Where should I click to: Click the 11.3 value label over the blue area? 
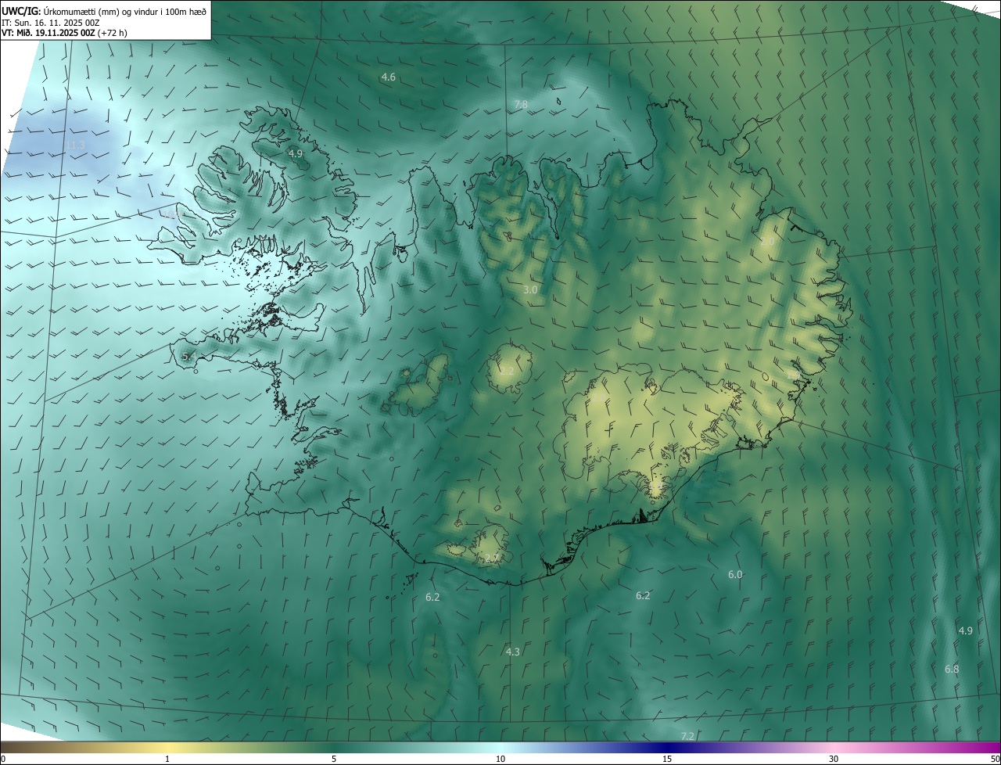tap(75, 145)
